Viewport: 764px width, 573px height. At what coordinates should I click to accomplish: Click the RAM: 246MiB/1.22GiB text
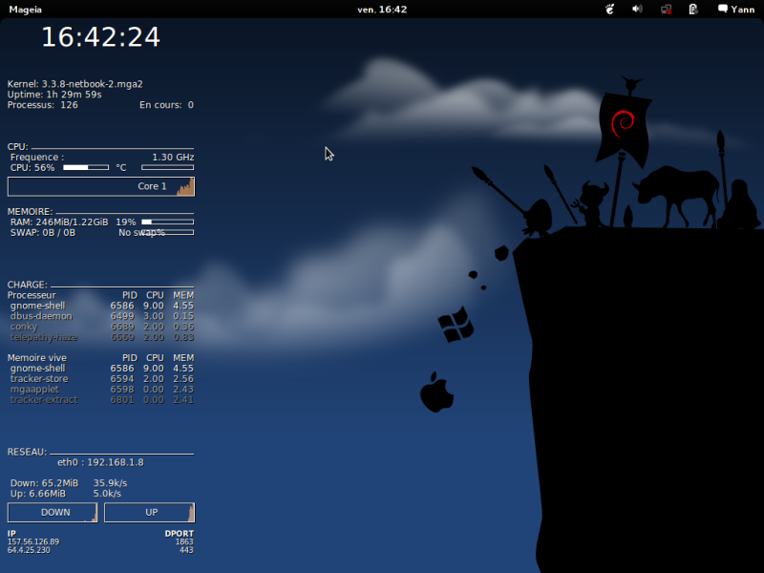click(59, 223)
